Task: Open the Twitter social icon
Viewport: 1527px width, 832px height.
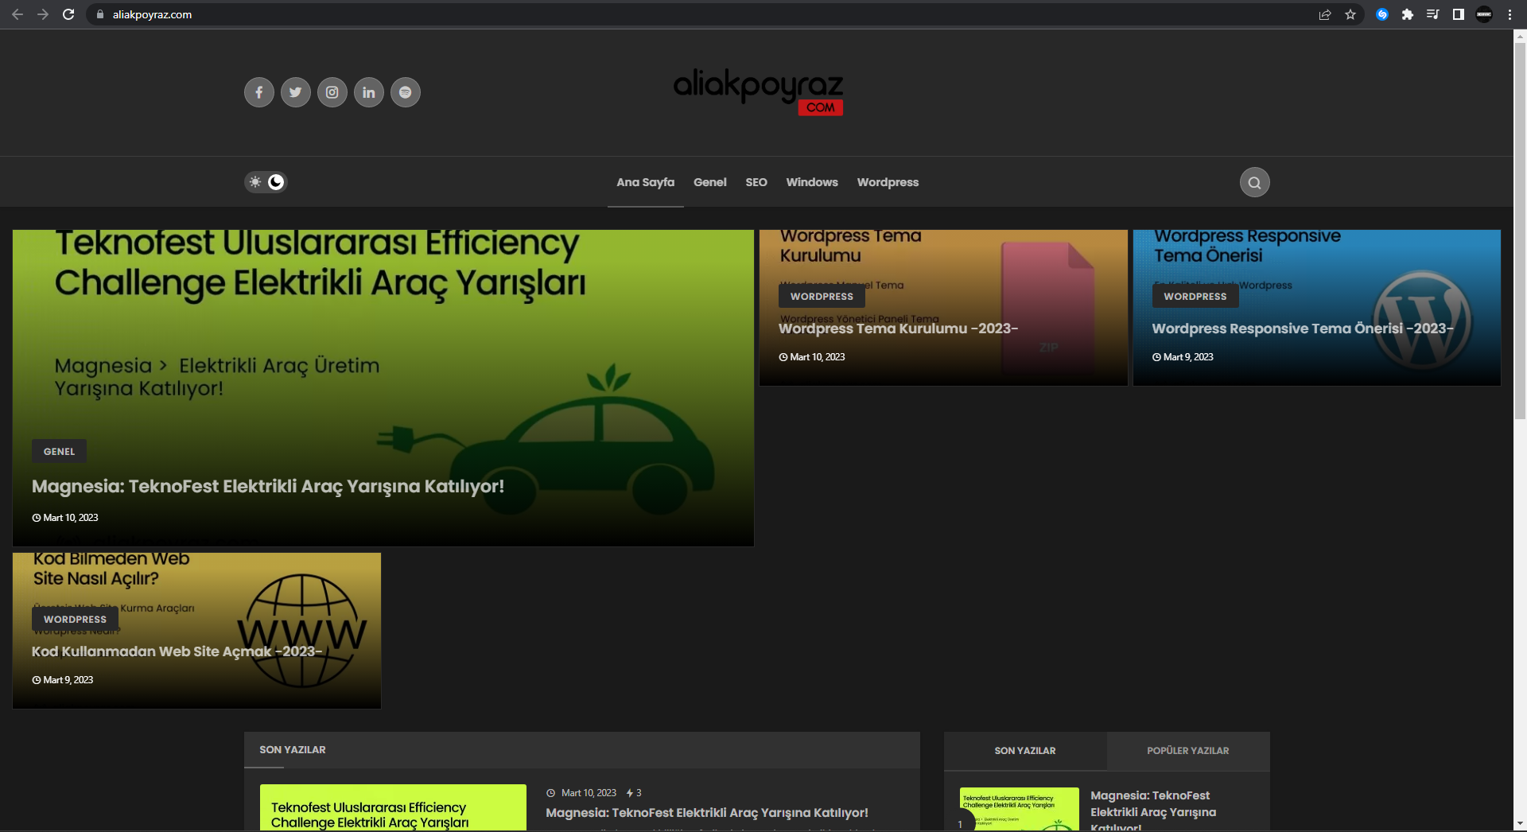Action: point(295,92)
